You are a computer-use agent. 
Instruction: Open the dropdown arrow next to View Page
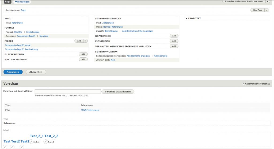[x=267, y=10]
